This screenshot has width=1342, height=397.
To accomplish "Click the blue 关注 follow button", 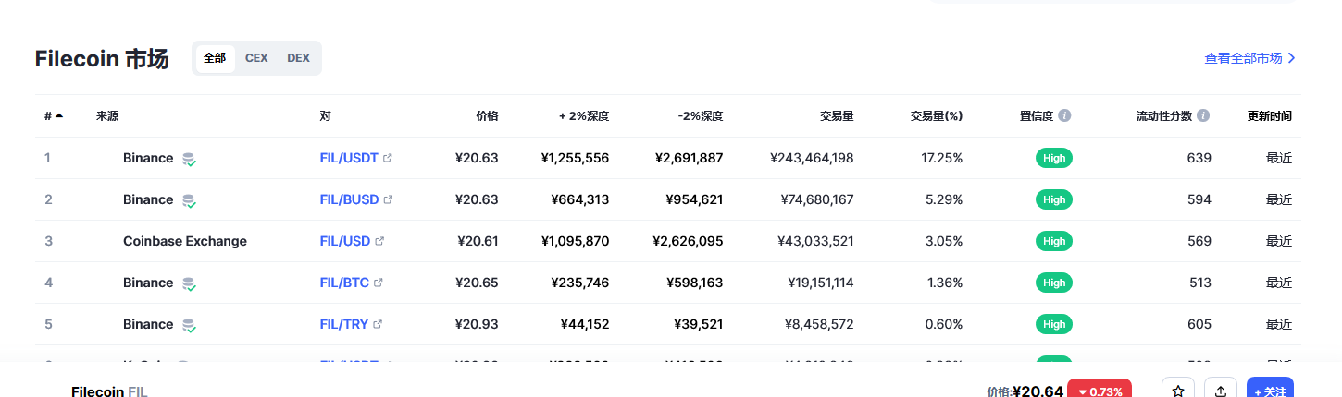I will (1270, 390).
